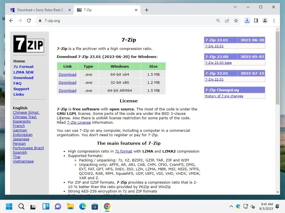Switch language to Esperanto
The height and width of the screenshot is (213, 285).
[22, 121]
